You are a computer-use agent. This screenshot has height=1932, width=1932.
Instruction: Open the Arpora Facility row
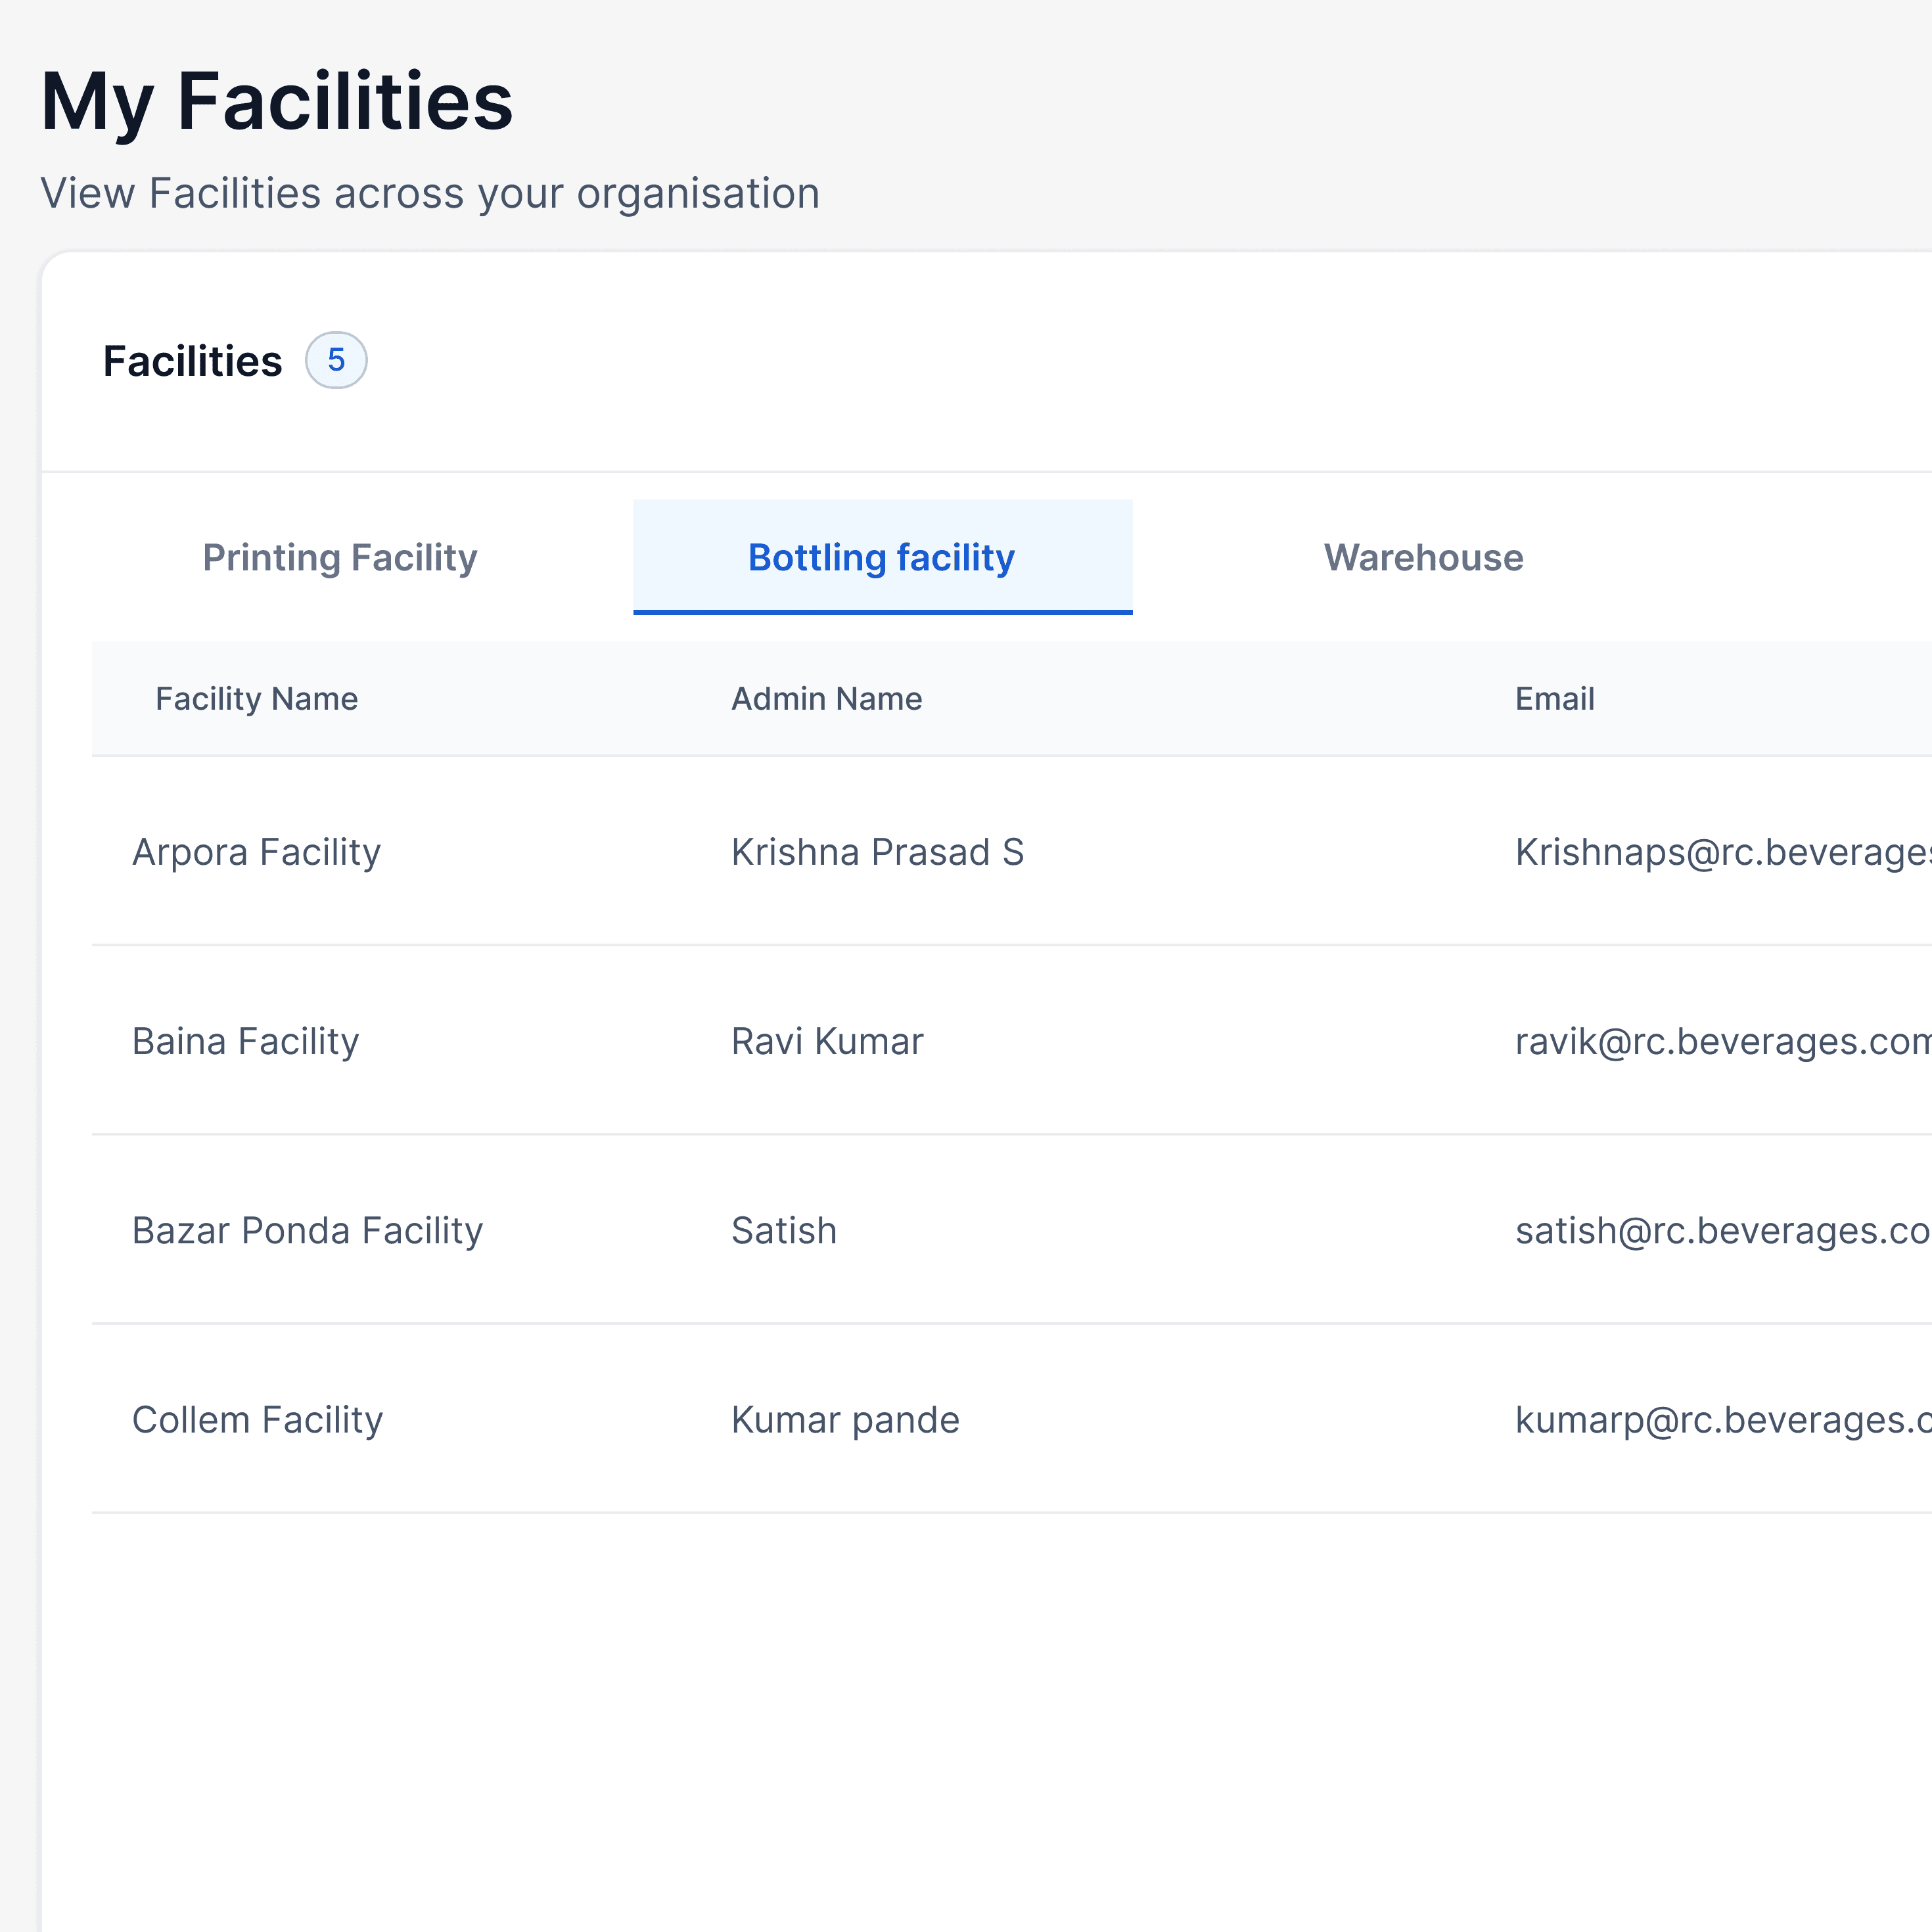coord(256,852)
